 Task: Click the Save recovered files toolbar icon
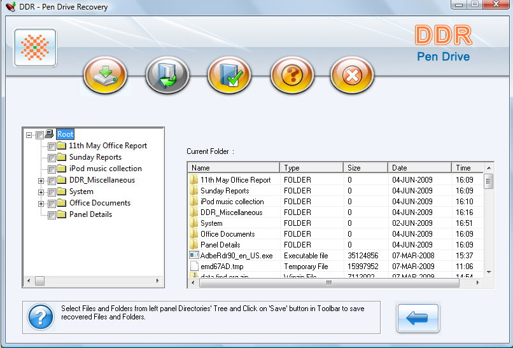pyautogui.click(x=105, y=76)
